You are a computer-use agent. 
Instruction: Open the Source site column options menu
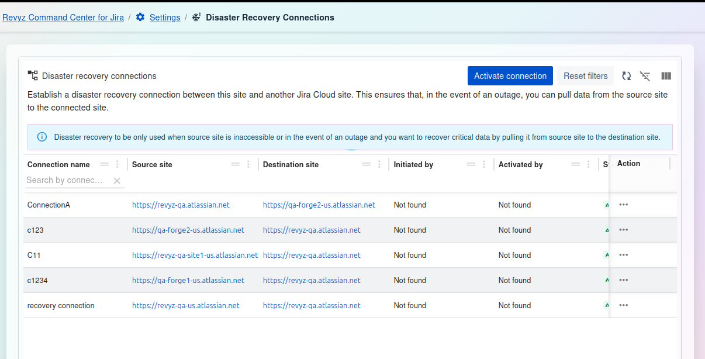point(248,164)
